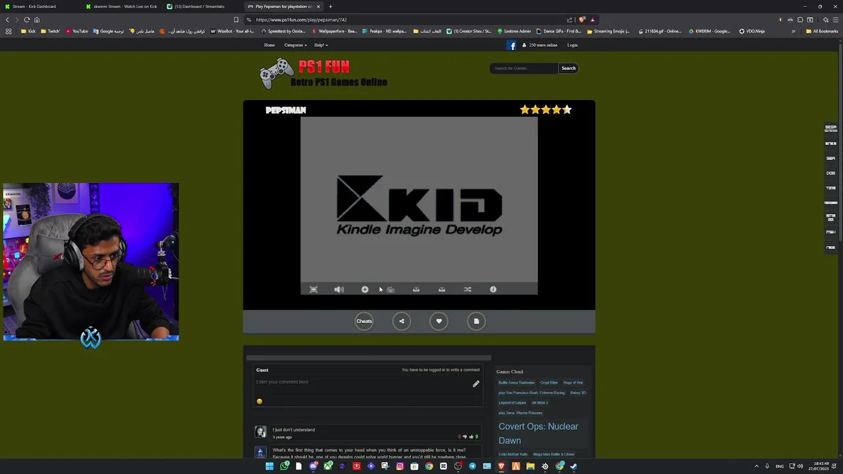Click the share round button
The height and width of the screenshot is (474, 843).
pyautogui.click(x=402, y=321)
